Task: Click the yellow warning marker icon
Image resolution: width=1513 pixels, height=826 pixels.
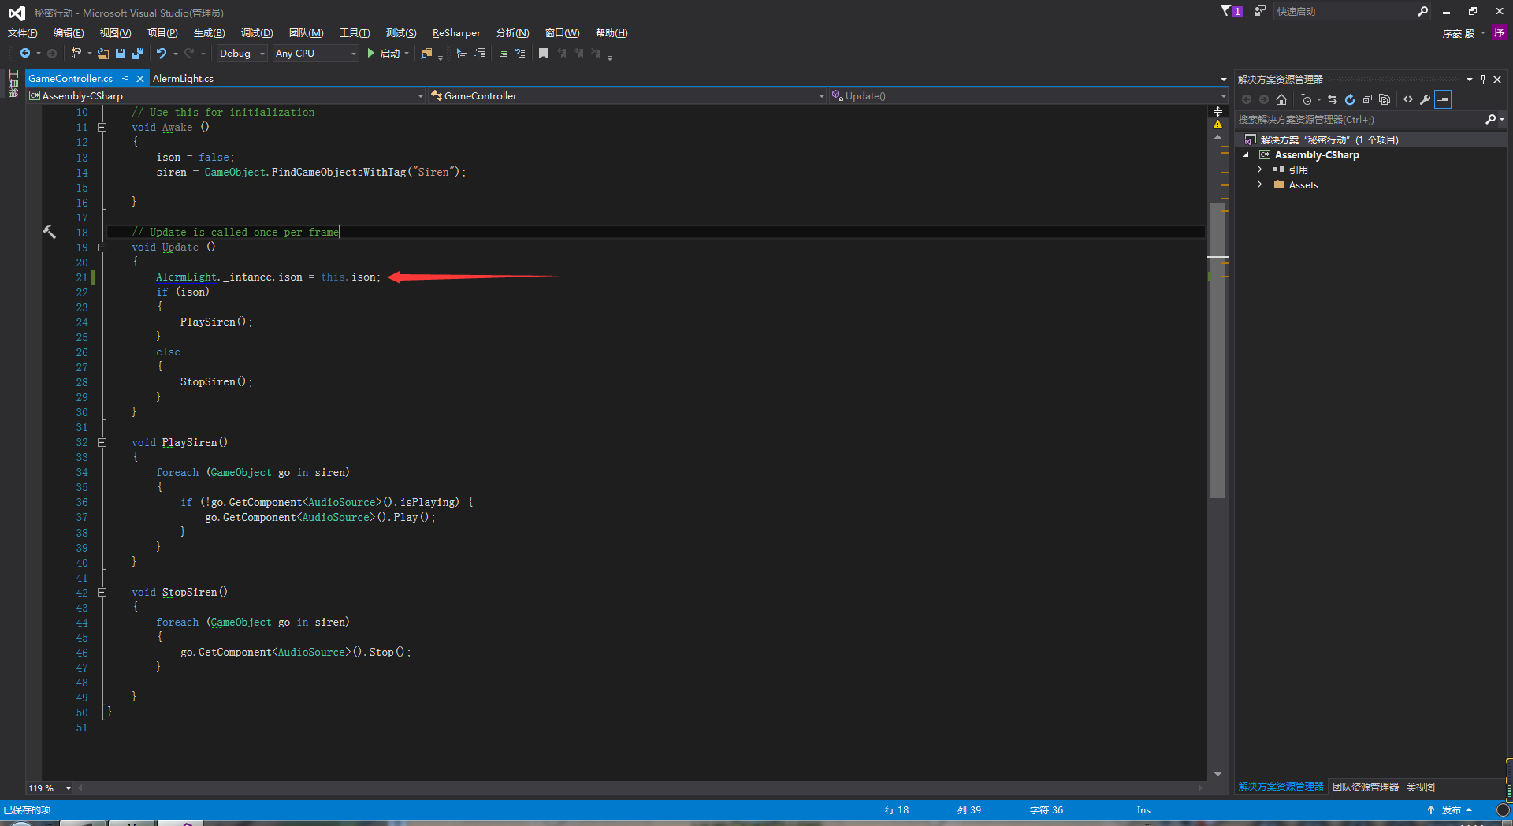Action: (1218, 125)
